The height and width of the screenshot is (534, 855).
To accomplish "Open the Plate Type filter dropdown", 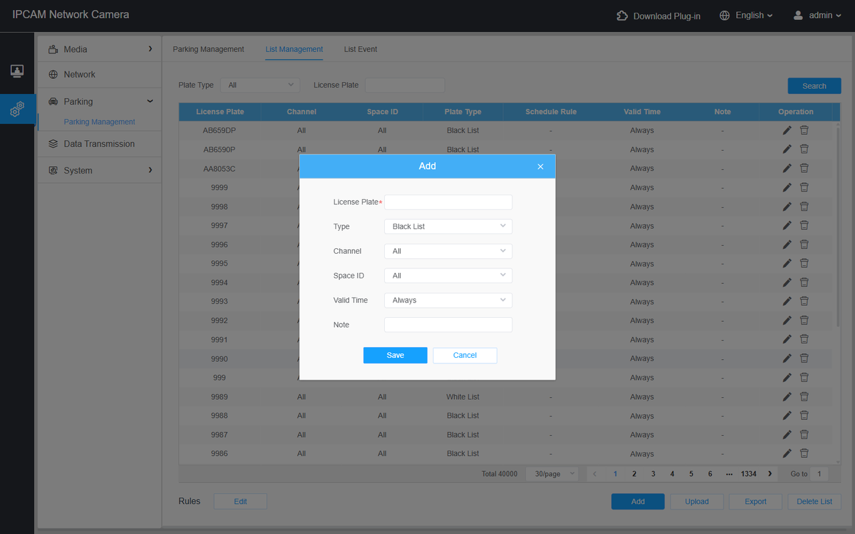I will (260, 85).
